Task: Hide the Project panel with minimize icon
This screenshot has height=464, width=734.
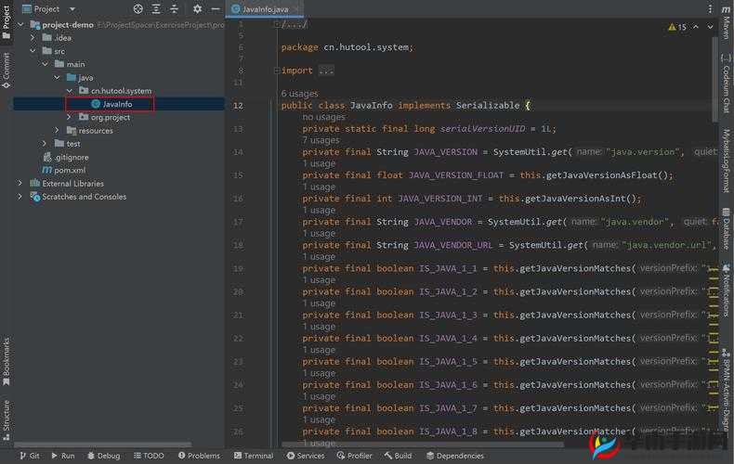Action: (x=215, y=8)
